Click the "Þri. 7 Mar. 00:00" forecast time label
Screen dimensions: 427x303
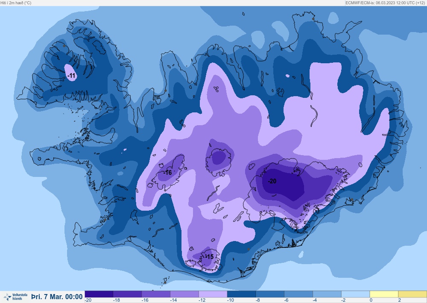click(57, 297)
